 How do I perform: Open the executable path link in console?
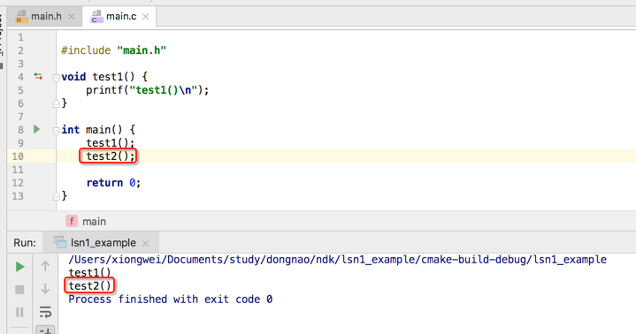click(x=338, y=260)
